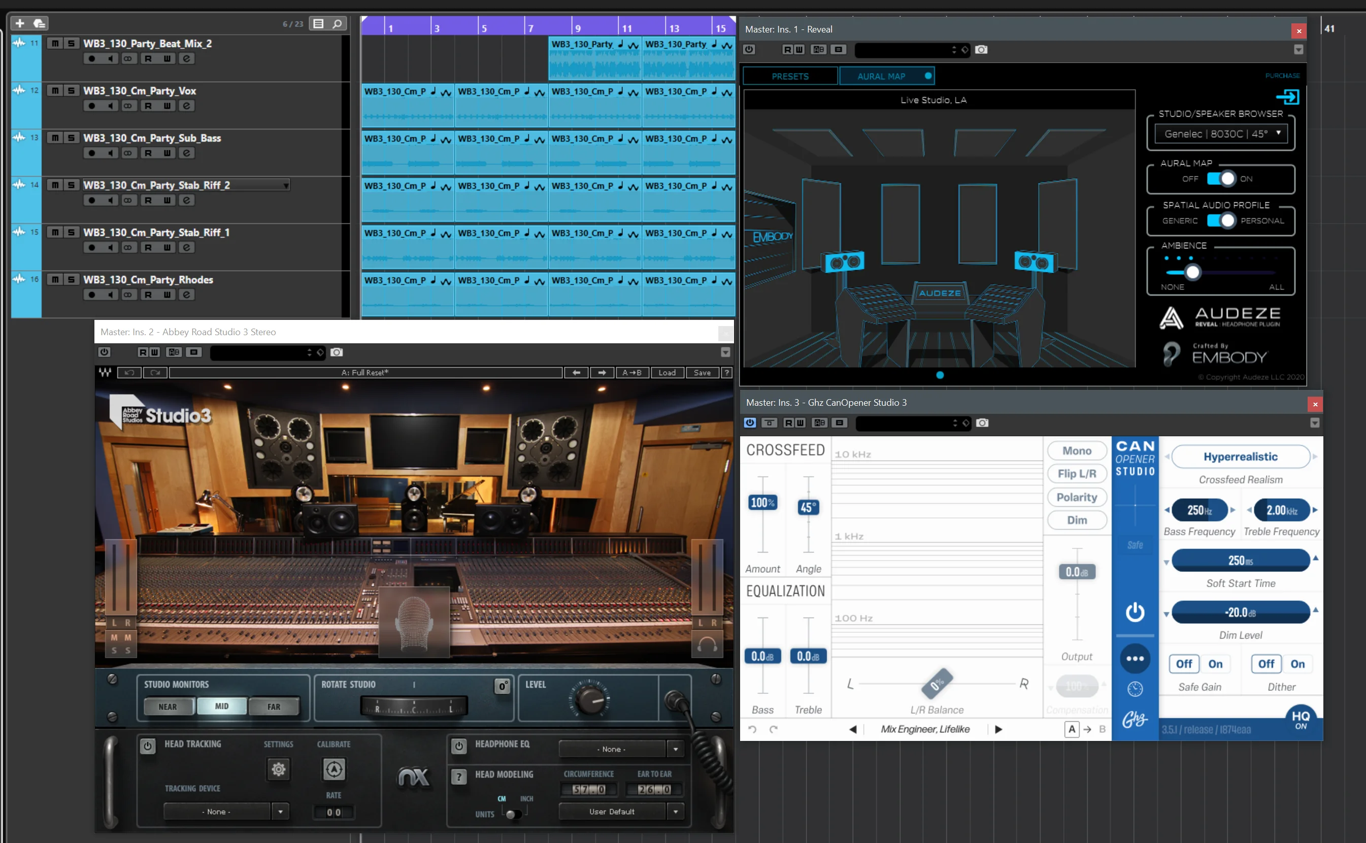
Task: Click CanOpener undo arrow icon
Action: 752,729
